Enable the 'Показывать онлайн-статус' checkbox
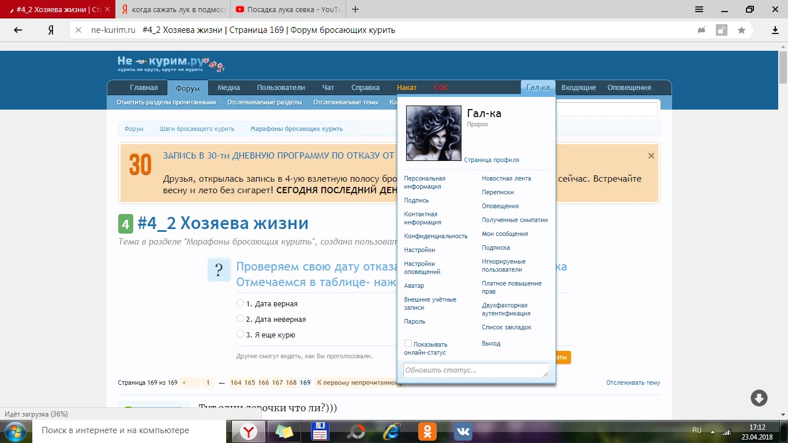788x443 pixels. [408, 343]
